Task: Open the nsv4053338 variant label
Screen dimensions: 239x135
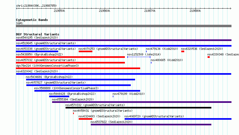Action: [x=46, y=49]
